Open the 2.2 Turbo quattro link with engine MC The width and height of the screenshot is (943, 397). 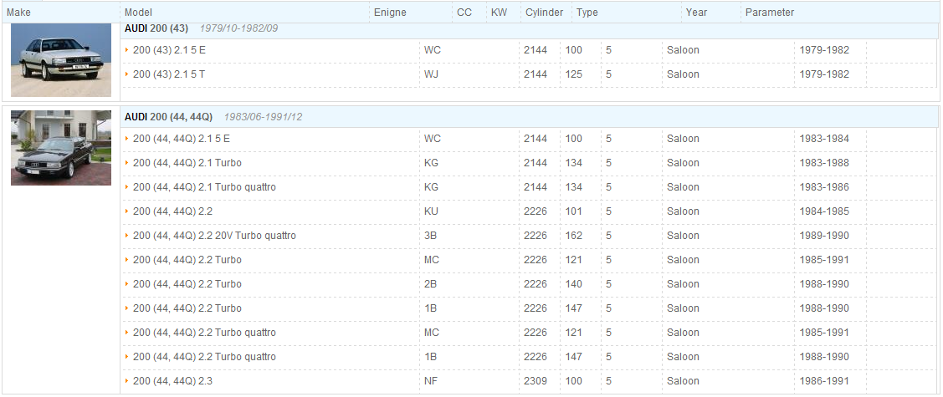tap(204, 333)
